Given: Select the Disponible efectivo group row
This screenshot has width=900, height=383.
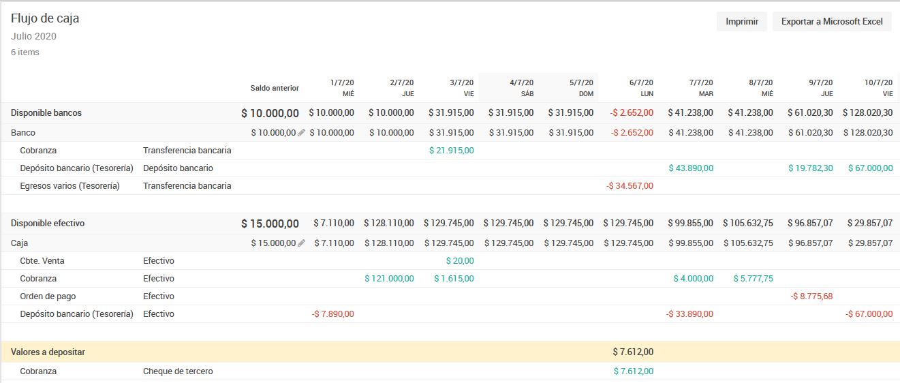Looking at the screenshot, I should pyautogui.click(x=450, y=224).
